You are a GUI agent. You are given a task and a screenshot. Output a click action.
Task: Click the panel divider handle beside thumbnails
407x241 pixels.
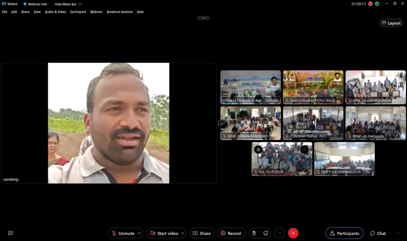[x=218, y=123]
